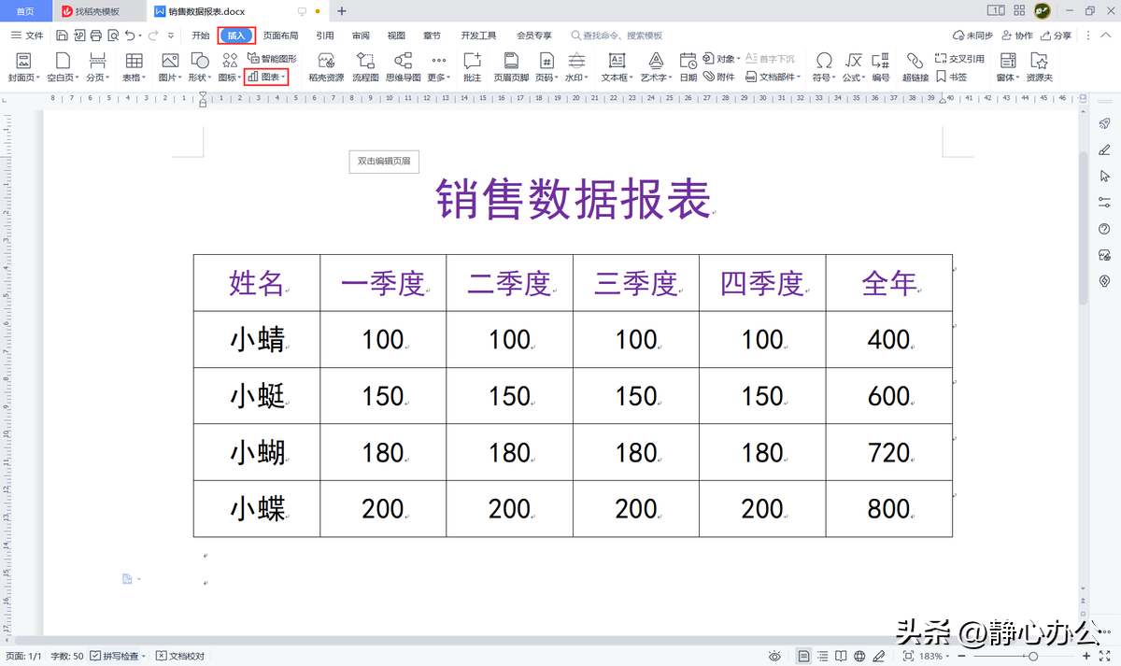Click the vertical scrollbar on the right
The image size is (1121, 666).
pos(1084,226)
